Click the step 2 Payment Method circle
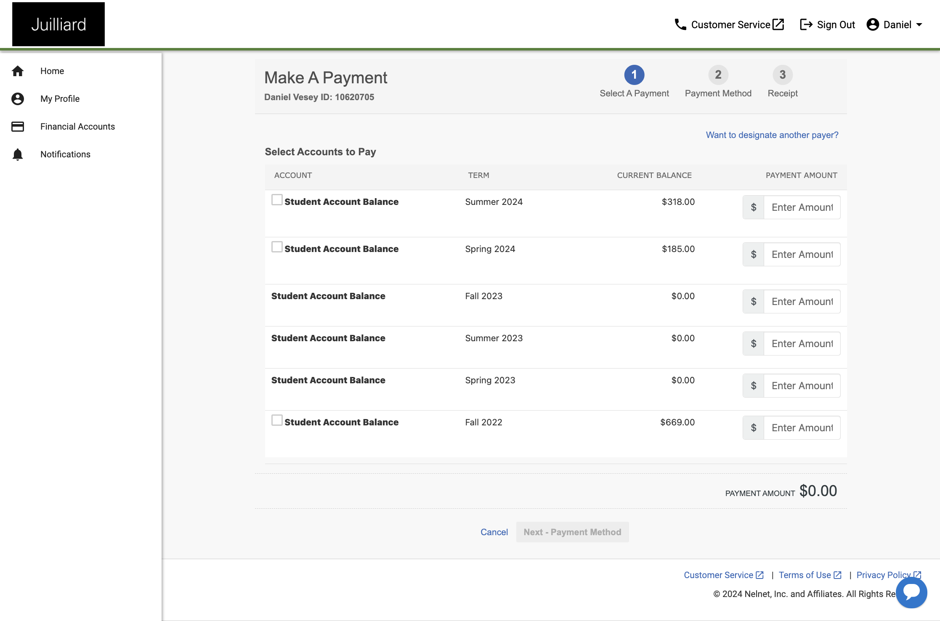 coord(718,75)
